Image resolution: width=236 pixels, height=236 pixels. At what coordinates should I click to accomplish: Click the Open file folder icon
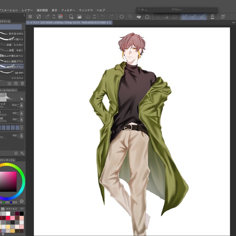click(x=79, y=17)
